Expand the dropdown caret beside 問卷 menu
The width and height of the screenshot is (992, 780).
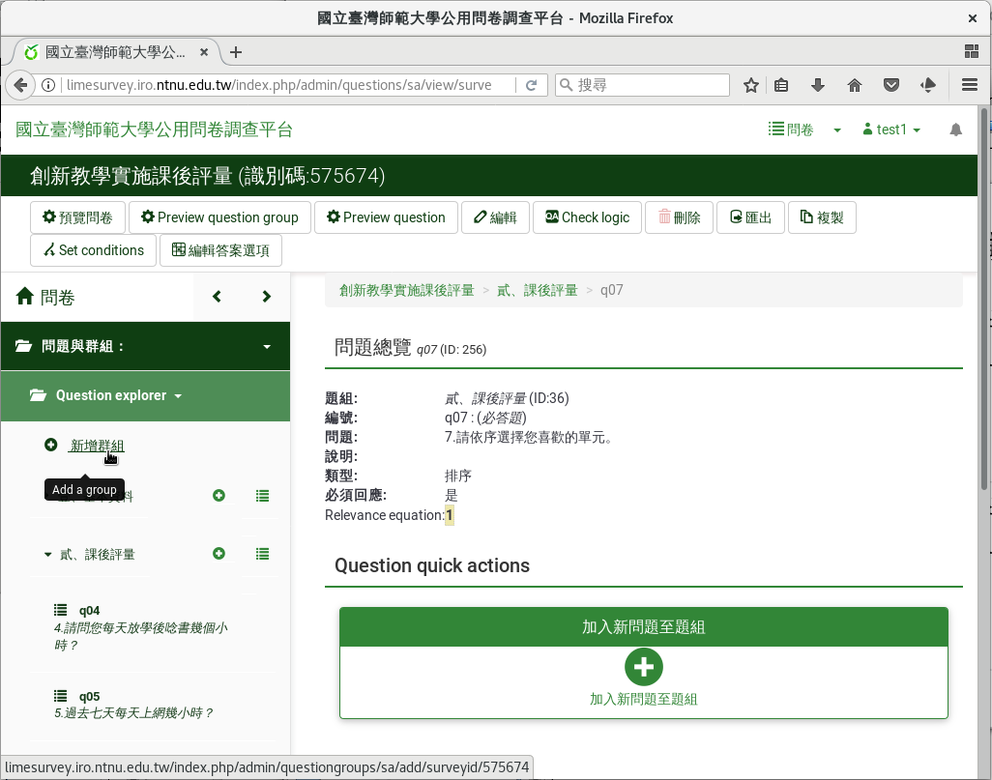pyautogui.click(x=837, y=130)
